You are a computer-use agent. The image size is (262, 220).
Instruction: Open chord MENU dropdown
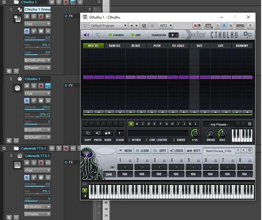tap(125, 150)
